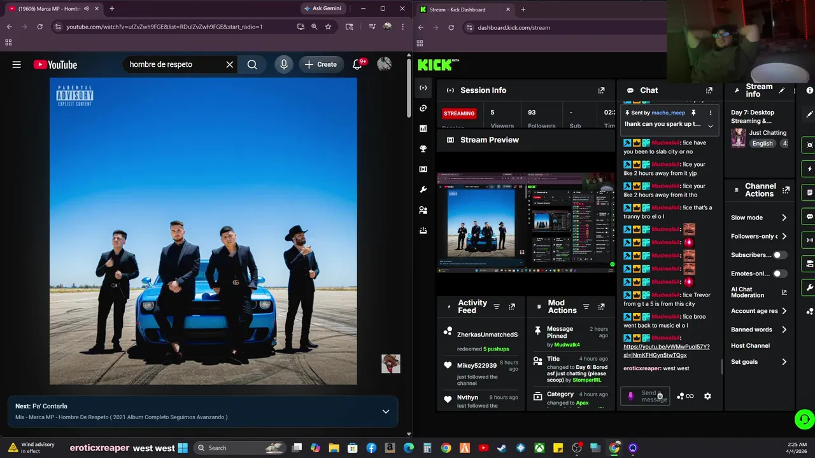This screenshot has height=458, width=815.
Task: Open a new tab in the YouTube window
Action: (112, 8)
